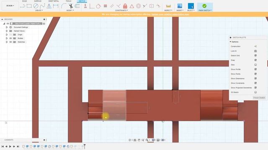Click the Finish Sketch button in palette
This screenshot has width=268, height=150.
(259, 97)
